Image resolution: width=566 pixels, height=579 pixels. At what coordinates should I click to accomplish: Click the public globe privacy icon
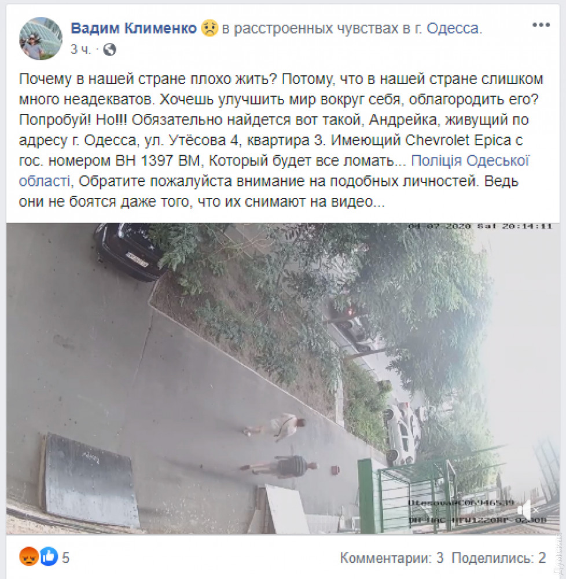109,49
